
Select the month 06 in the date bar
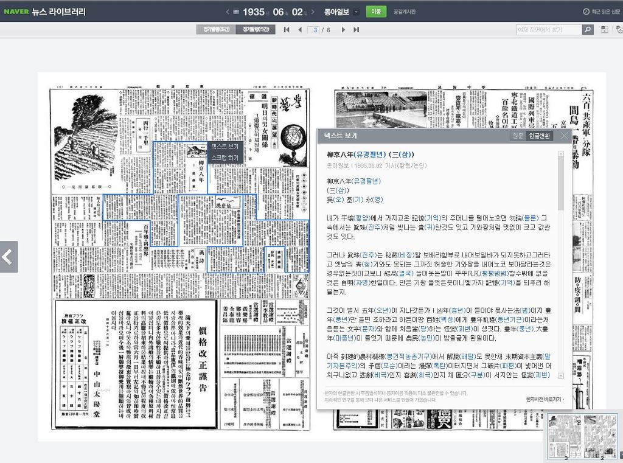[x=278, y=12]
